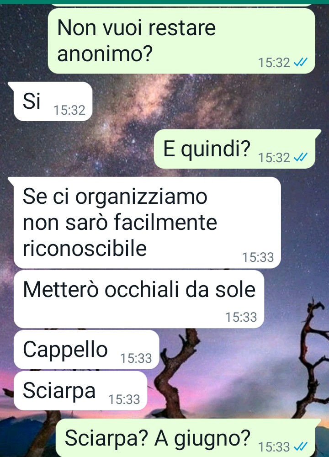Viewport: 329px width, 457px height.
Task: Tap the word 'anonimo?' in first message
Action: pos(105,53)
